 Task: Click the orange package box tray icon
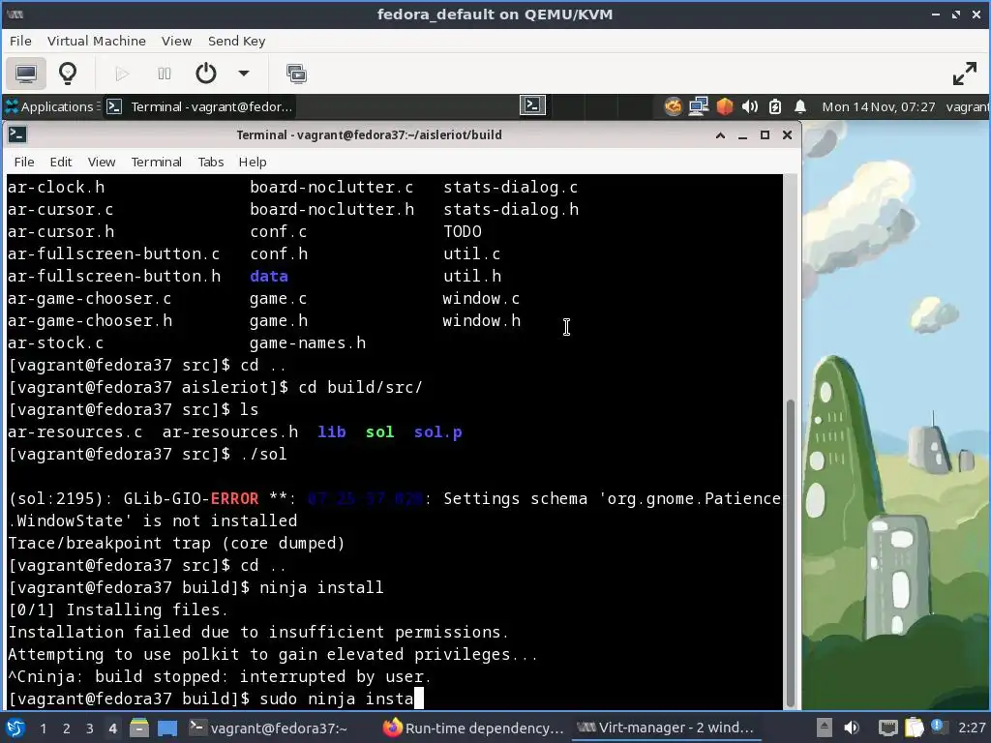click(724, 106)
